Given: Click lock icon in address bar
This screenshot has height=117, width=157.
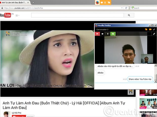Looking at the screenshot, I should point(2,8).
